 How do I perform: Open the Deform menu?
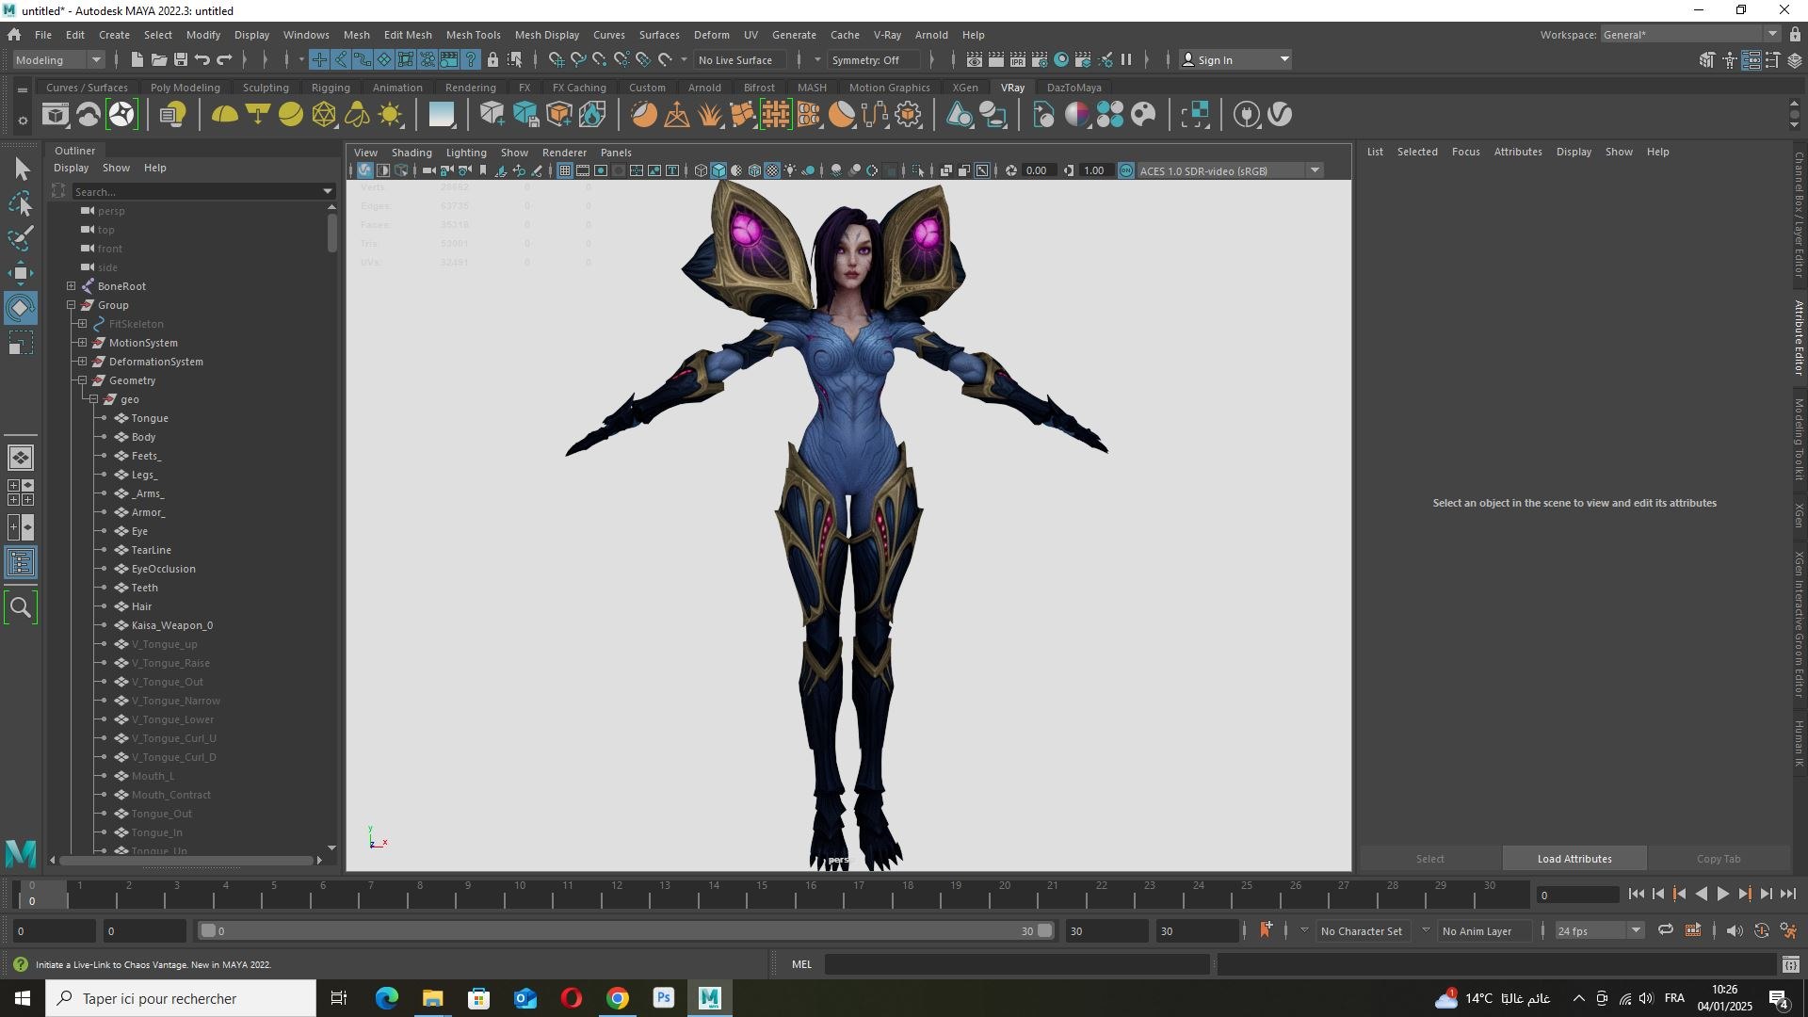[711, 35]
